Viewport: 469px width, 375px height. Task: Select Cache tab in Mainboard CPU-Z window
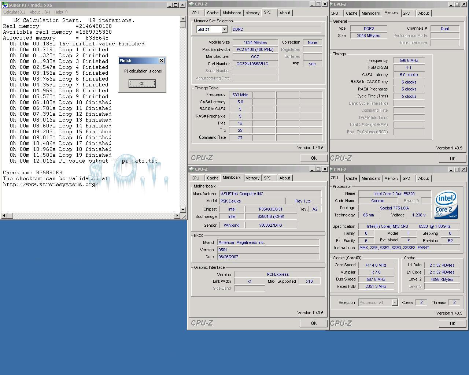[x=213, y=178]
